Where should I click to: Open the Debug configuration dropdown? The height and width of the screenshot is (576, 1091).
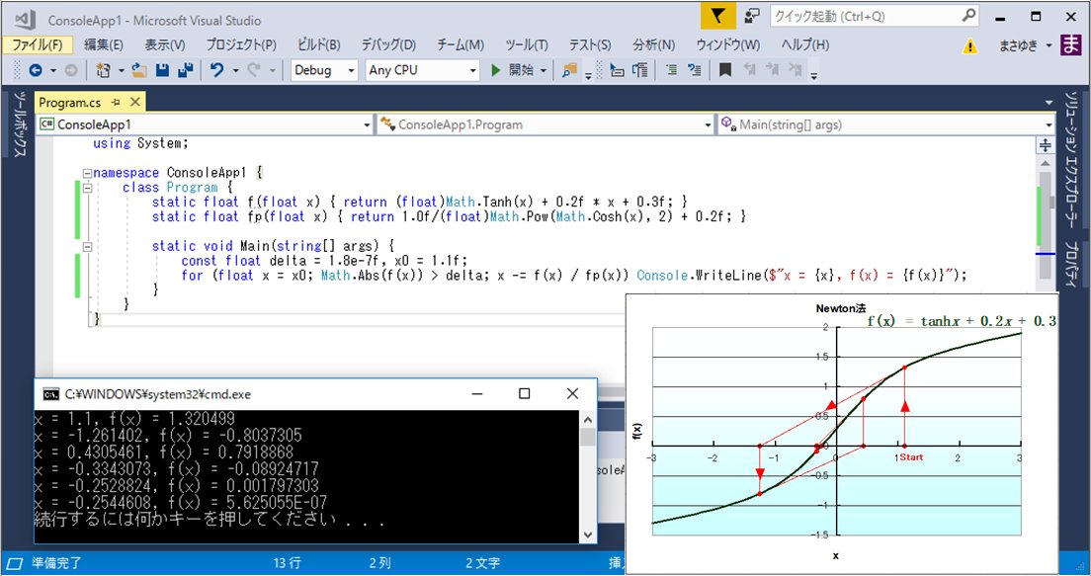pos(323,70)
